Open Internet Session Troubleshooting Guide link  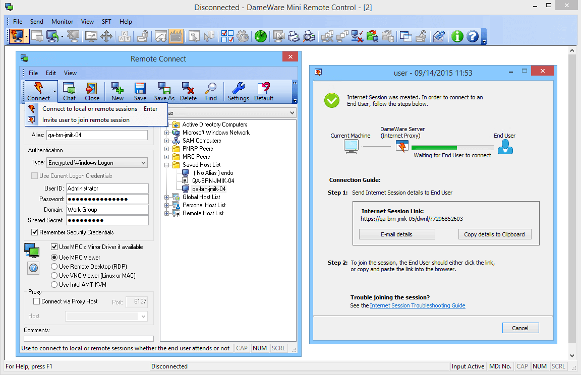pos(418,305)
